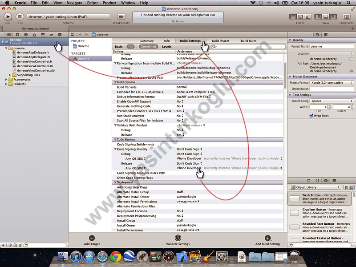Switch to the Standard editor
The height and width of the screenshot is (267, 356).
293,16
